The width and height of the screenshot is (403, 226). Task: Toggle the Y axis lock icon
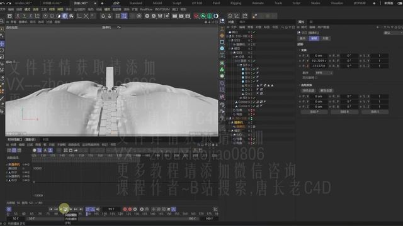tap(24, 16)
